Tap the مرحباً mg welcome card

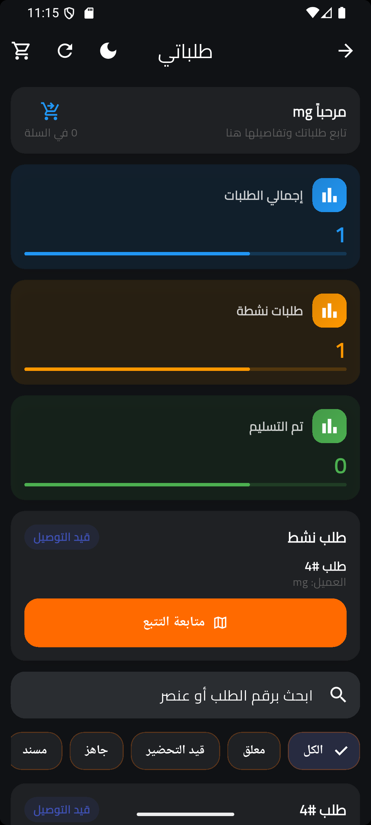coord(185,120)
